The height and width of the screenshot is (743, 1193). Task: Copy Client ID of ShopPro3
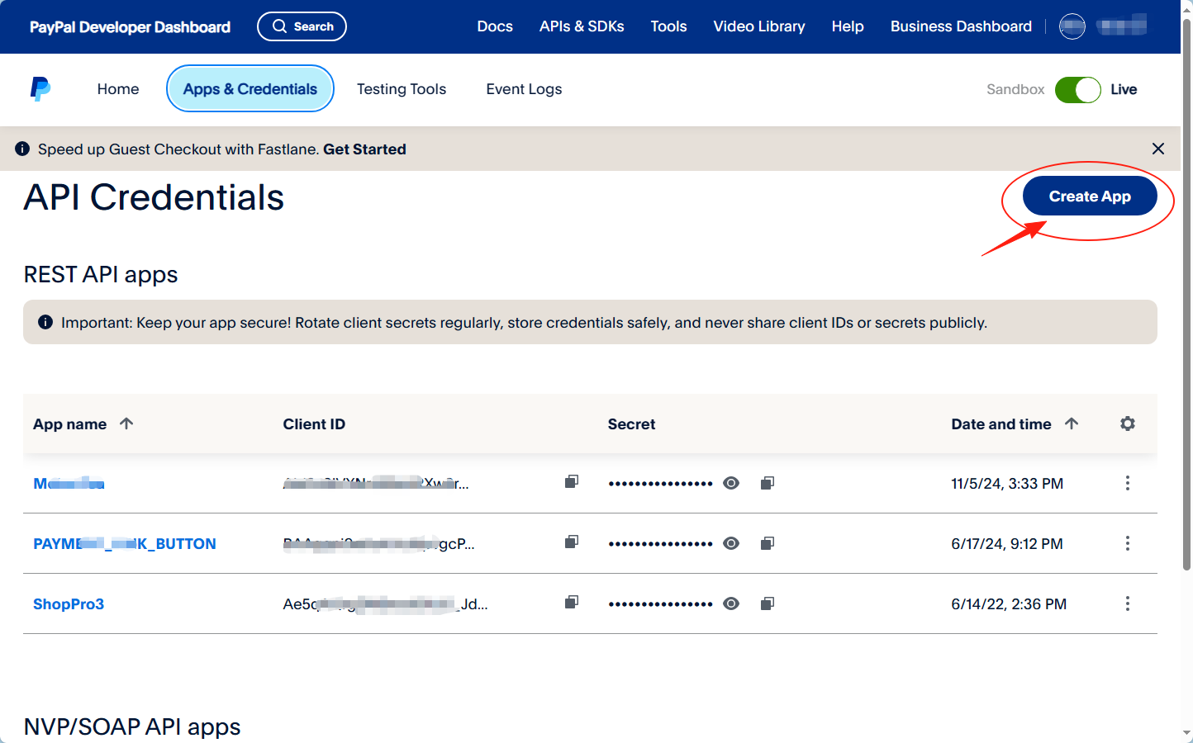point(571,603)
